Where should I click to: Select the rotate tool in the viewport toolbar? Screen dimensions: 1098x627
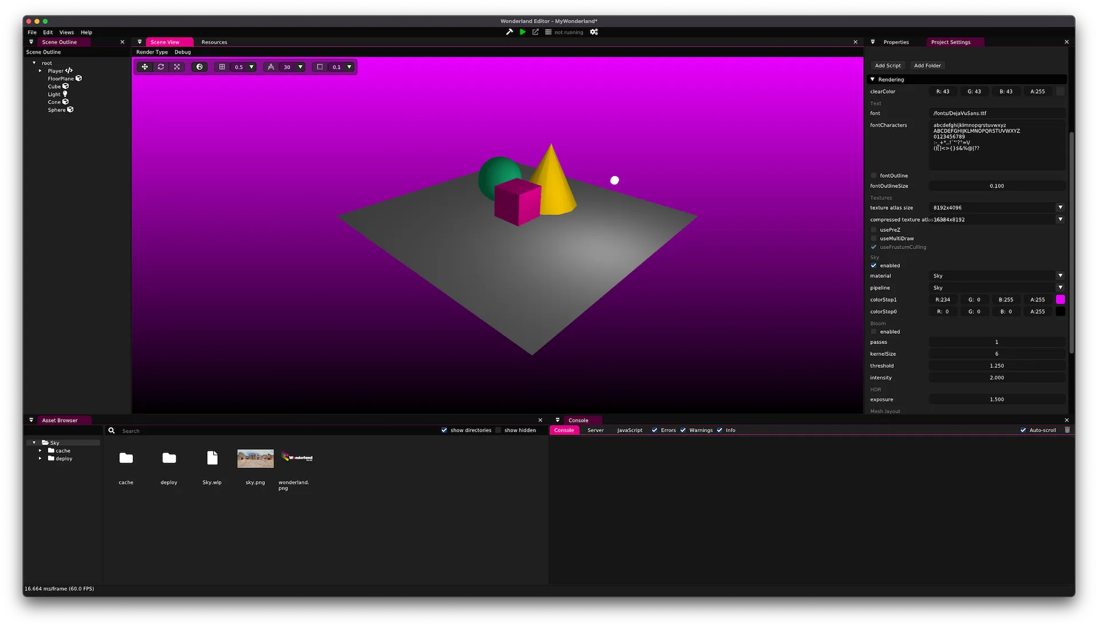161,67
